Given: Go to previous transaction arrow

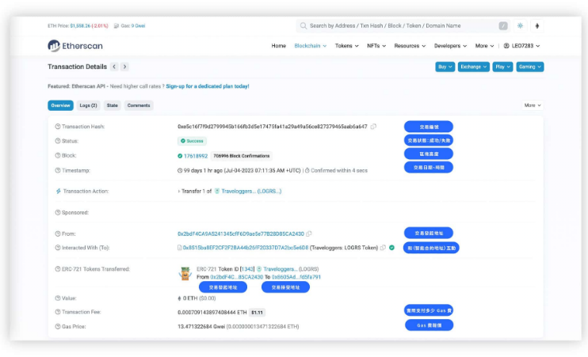Looking at the screenshot, I should (x=114, y=66).
